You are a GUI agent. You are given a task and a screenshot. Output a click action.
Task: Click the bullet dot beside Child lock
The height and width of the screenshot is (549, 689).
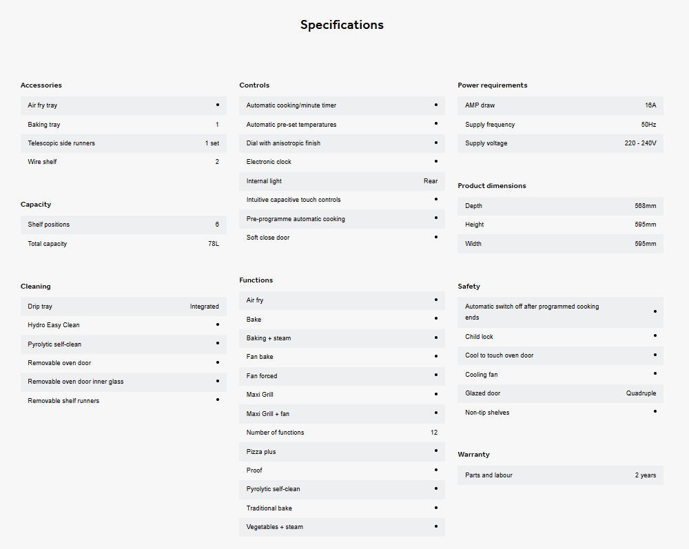click(x=655, y=335)
